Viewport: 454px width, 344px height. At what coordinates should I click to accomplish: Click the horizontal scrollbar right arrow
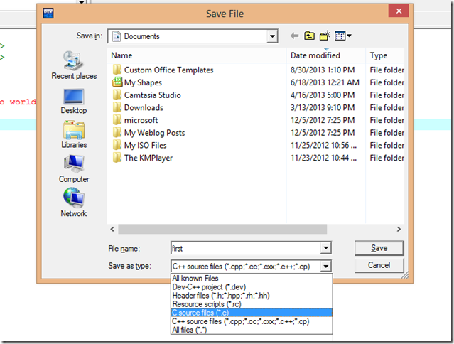coord(399,229)
